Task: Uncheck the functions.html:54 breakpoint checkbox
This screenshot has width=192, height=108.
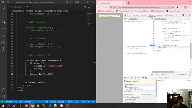Action: point(126,87)
